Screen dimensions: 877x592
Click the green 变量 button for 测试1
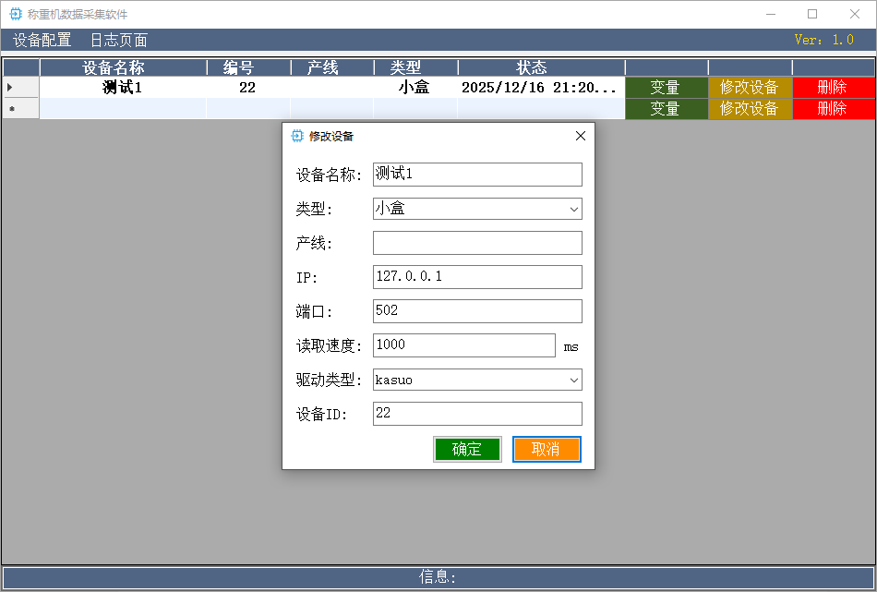(667, 87)
